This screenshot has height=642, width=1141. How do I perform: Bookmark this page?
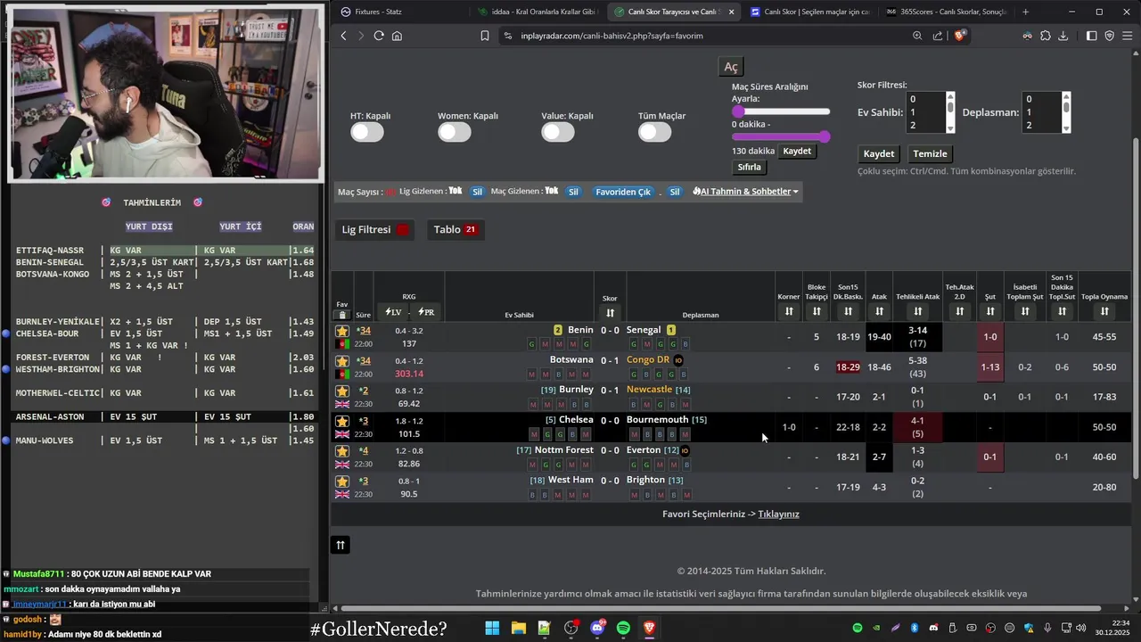(485, 36)
